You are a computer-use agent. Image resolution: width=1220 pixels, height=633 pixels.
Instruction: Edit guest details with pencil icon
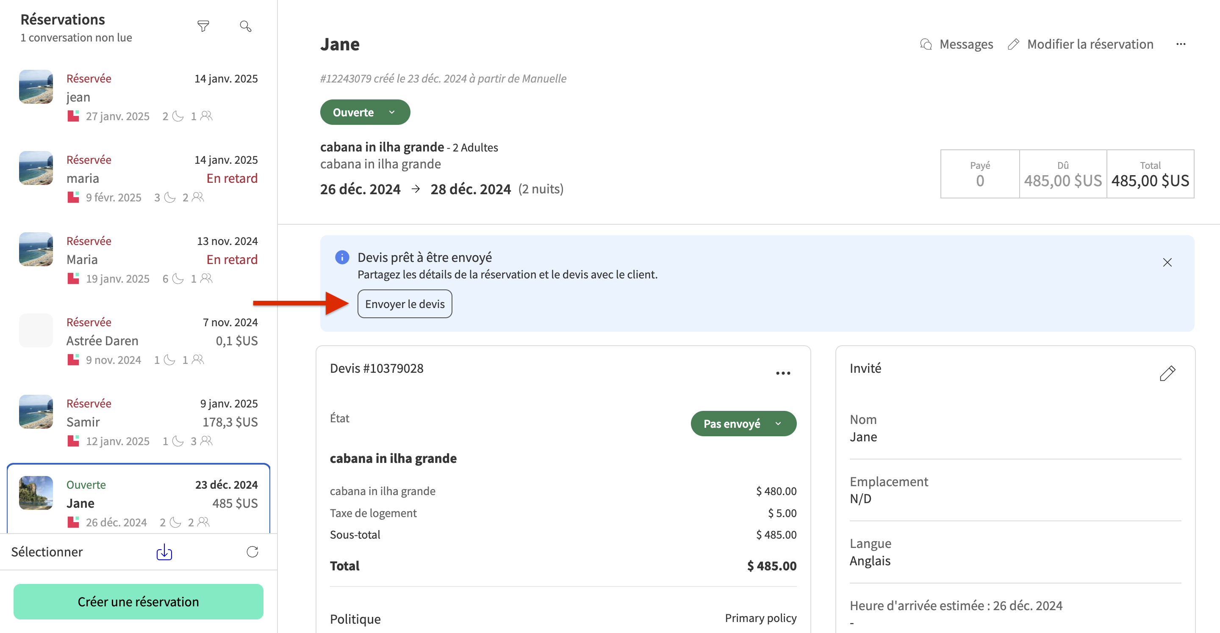1167,373
